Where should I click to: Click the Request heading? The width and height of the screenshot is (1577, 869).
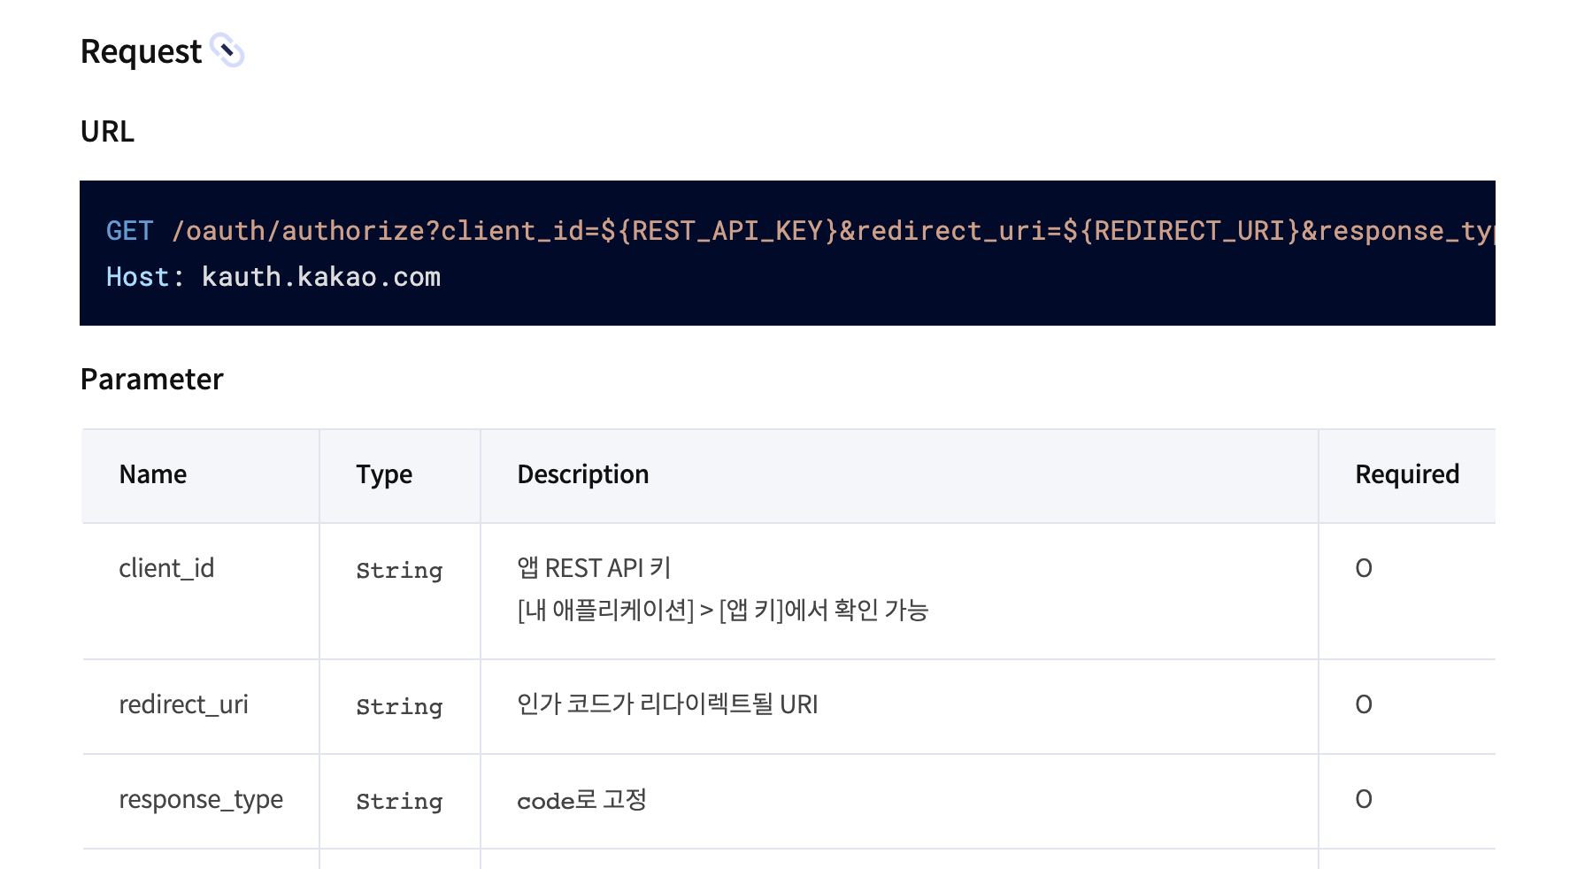coord(141,52)
